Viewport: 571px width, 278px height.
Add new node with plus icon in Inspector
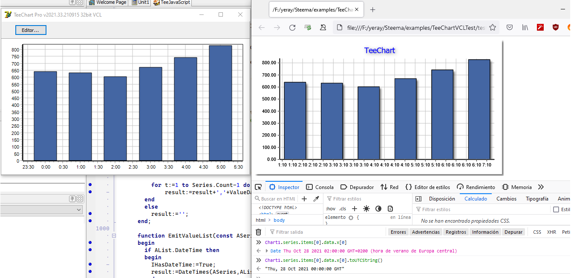(304, 199)
